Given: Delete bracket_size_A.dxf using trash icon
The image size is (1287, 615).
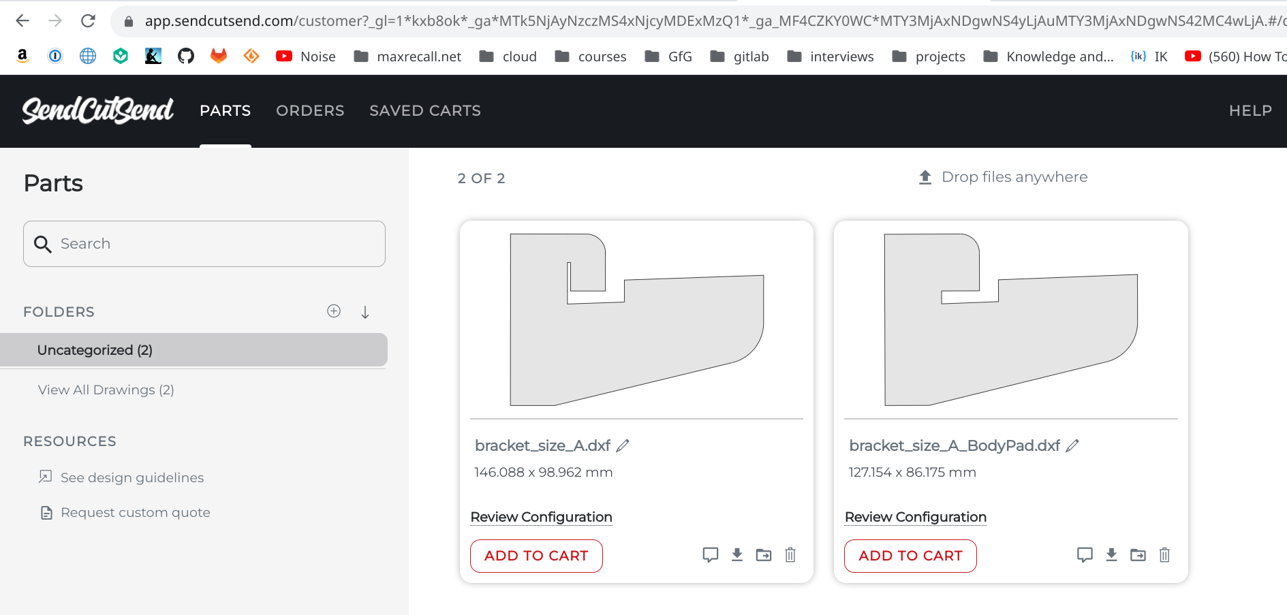Looking at the screenshot, I should pyautogui.click(x=790, y=555).
